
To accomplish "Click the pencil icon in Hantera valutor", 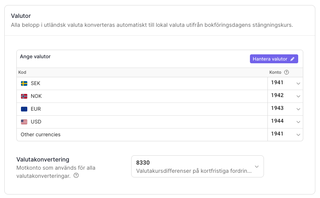I will pos(292,59).
